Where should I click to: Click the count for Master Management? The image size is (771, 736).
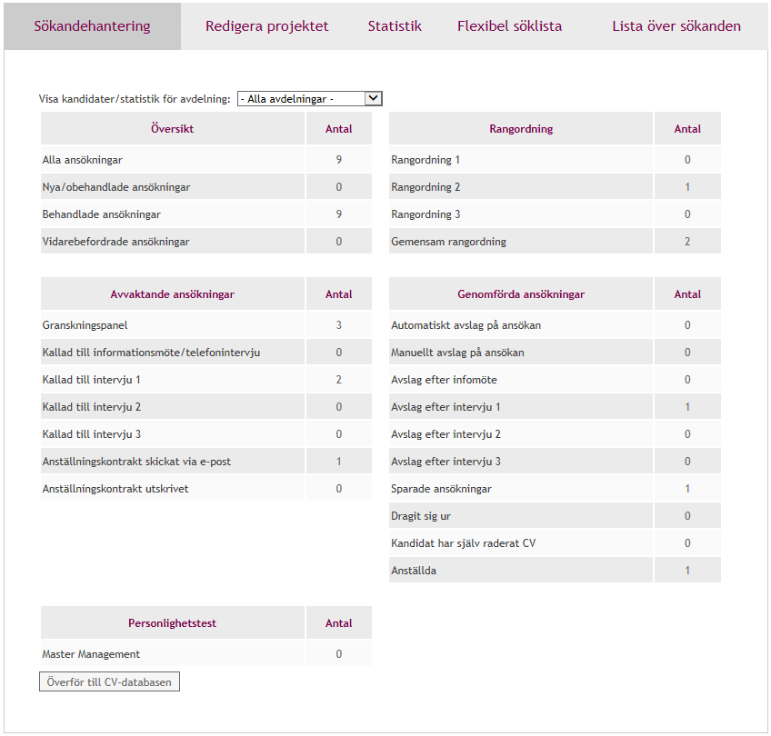[x=339, y=654]
